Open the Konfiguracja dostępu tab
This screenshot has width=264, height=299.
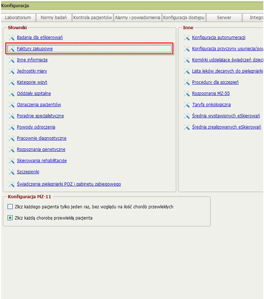pos(184,18)
